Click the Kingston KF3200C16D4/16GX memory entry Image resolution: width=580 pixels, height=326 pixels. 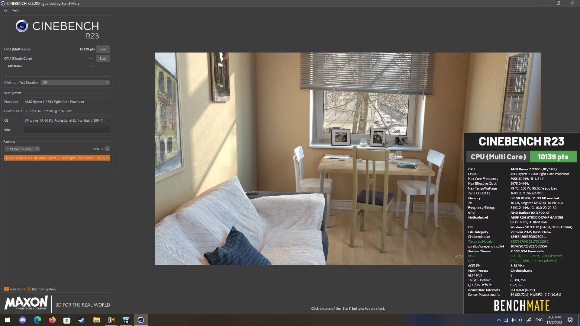point(537,203)
